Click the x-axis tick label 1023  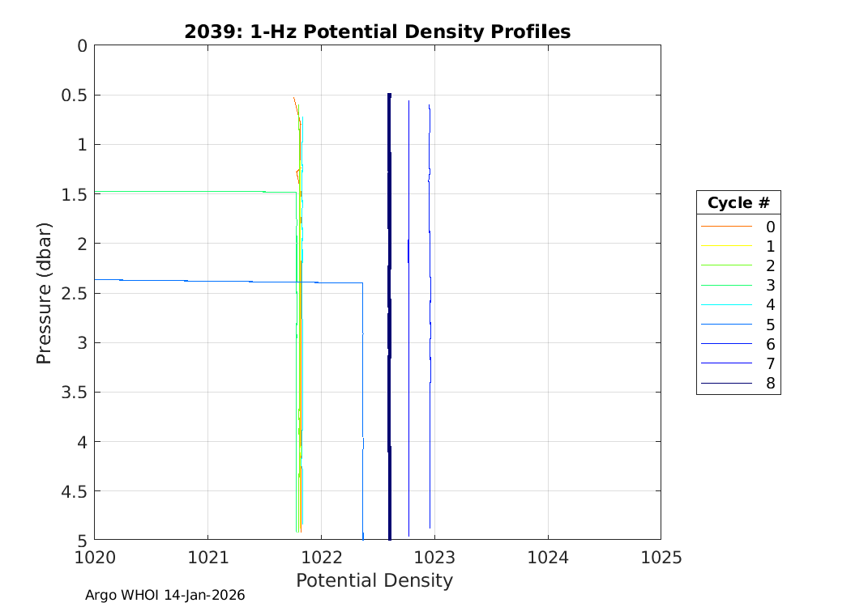click(x=434, y=558)
